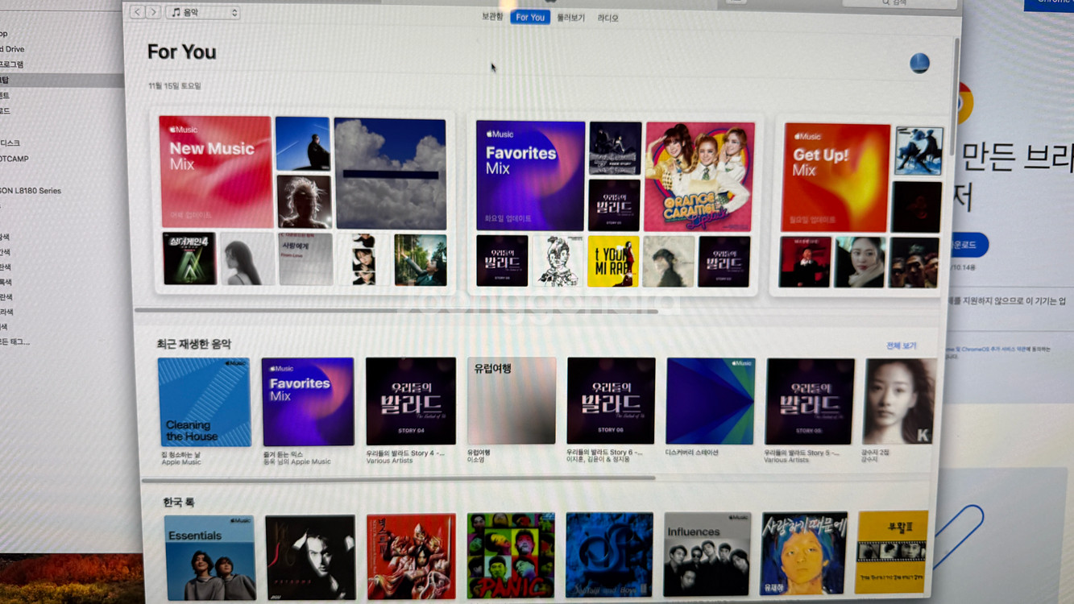Viewport: 1074px width, 604px height.
Task: Open the Essentials playlist in 한국 록
Action: pyautogui.click(x=209, y=557)
